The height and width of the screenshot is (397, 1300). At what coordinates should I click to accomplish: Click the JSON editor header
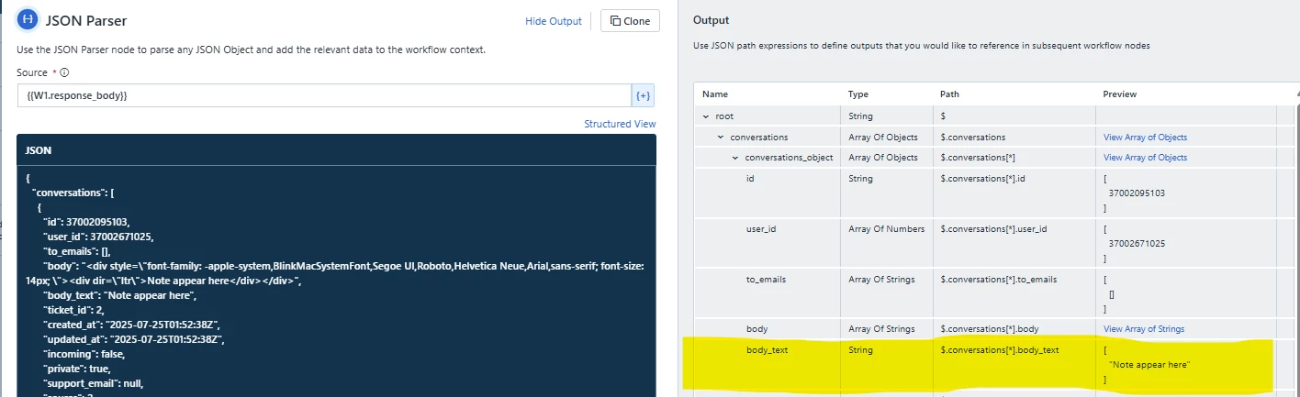(x=336, y=150)
